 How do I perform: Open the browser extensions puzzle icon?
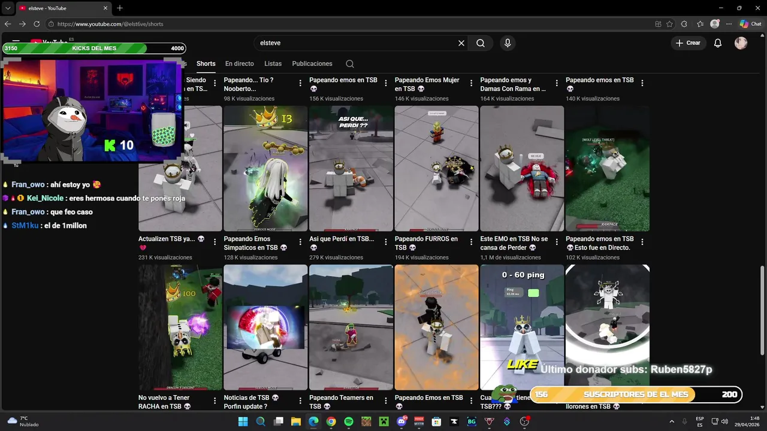pos(684,24)
